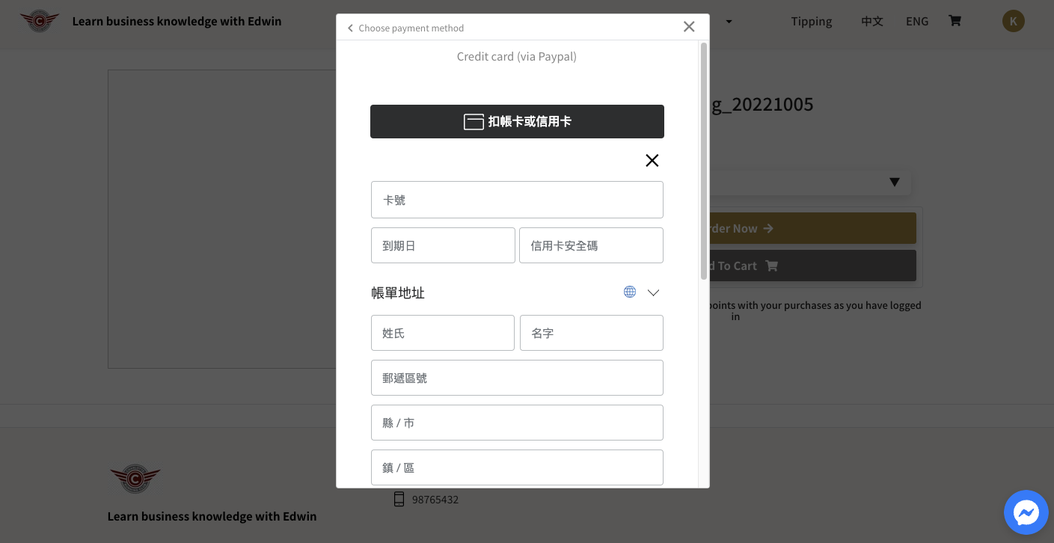1054x543 pixels.
Task: Click the back arrow beside Choose payment method
Action: (x=350, y=28)
